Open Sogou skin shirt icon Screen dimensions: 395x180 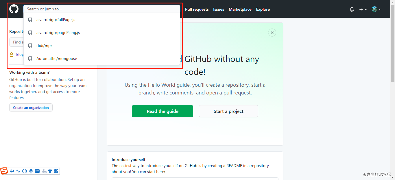coord(50,171)
